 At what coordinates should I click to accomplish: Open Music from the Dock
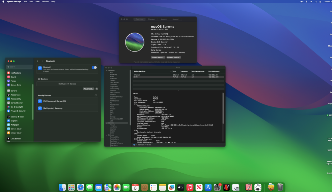coord(190,187)
